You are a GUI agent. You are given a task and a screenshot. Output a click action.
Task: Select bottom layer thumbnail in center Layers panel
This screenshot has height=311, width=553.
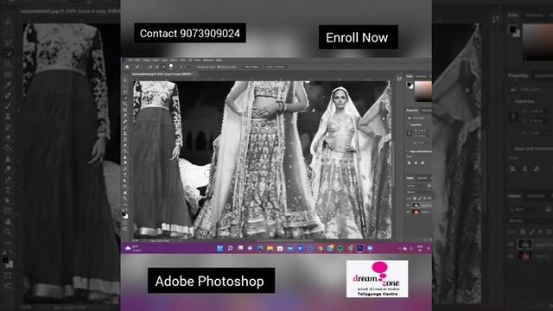click(x=416, y=212)
